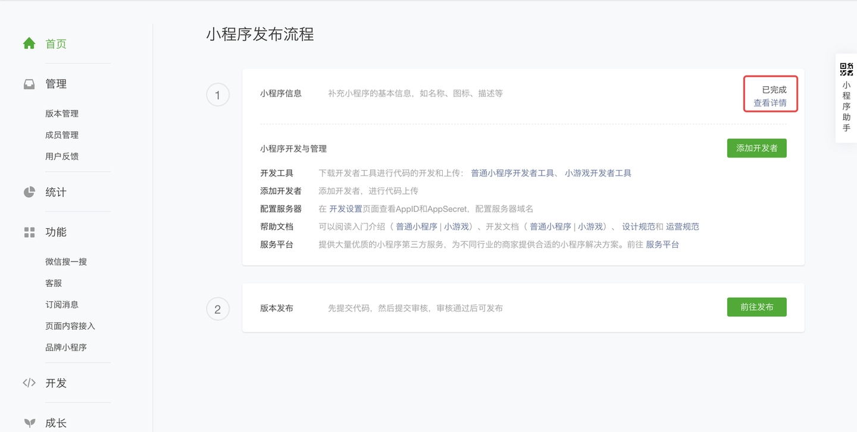Click the 统计 pie chart icon

[x=29, y=192]
